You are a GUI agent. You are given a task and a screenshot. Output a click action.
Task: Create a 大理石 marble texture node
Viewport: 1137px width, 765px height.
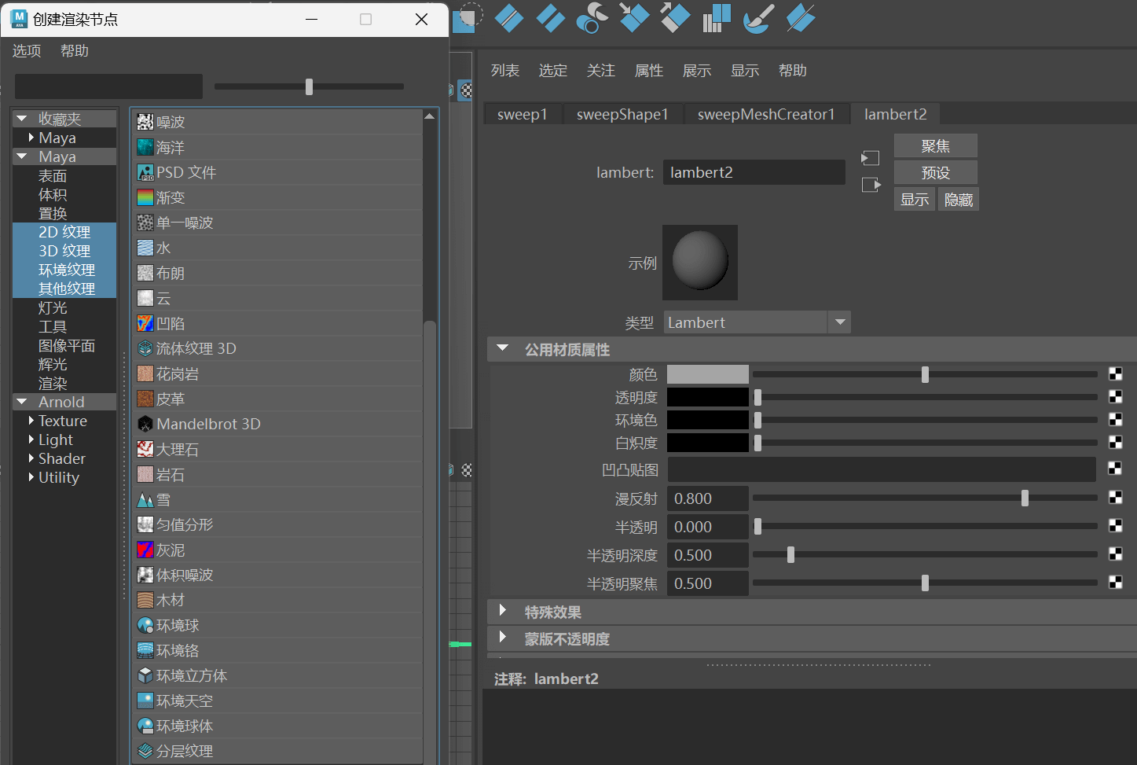tap(277, 449)
